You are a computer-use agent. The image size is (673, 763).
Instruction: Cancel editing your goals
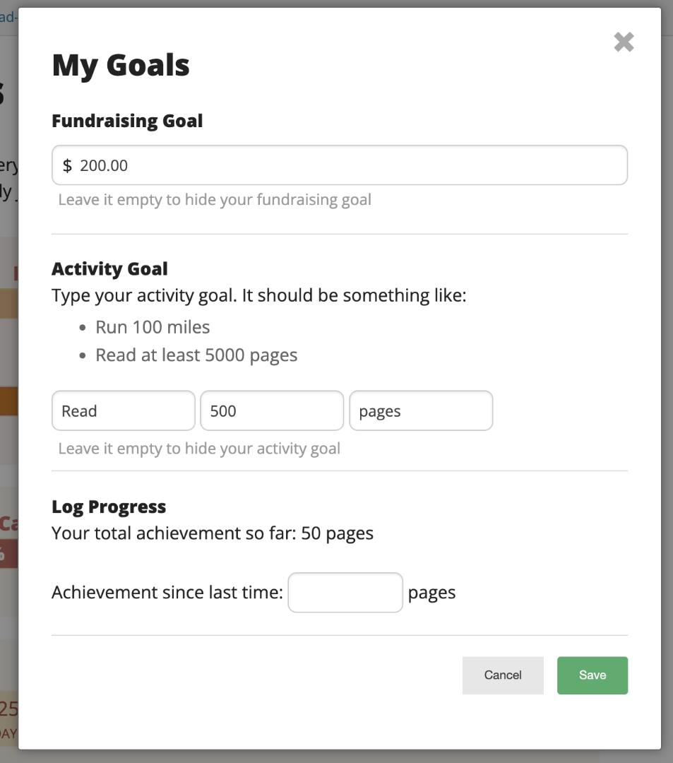[x=502, y=675]
